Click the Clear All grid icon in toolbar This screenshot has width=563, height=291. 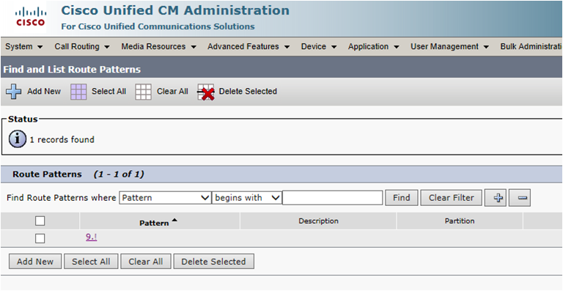pos(143,92)
